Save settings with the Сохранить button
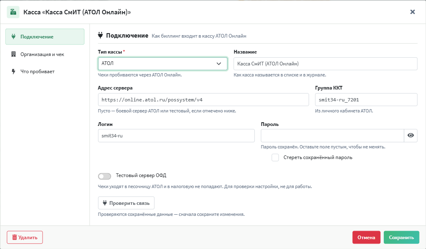426x249 pixels. coord(401,237)
